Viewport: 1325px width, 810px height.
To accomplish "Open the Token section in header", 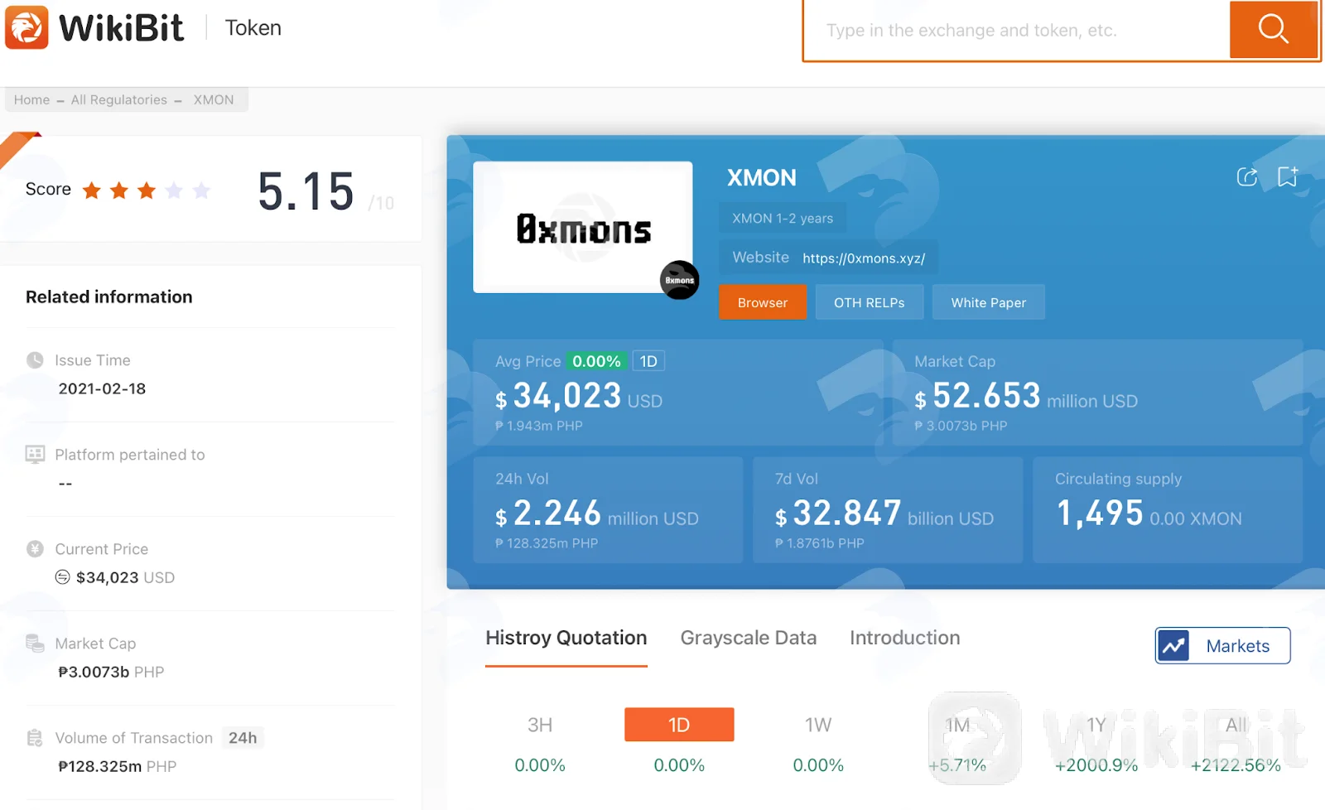I will 253,28.
